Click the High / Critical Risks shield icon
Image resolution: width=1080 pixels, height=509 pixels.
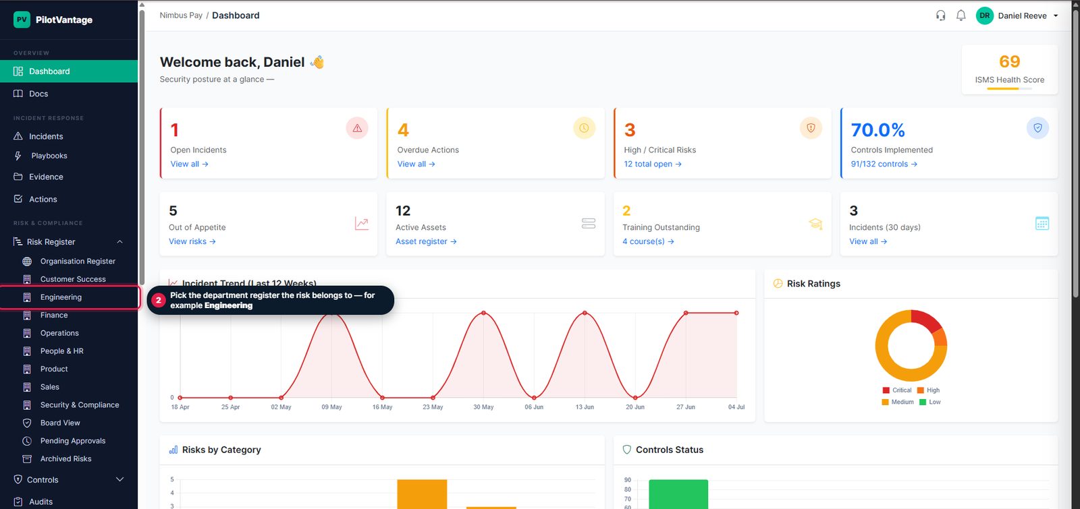(811, 128)
